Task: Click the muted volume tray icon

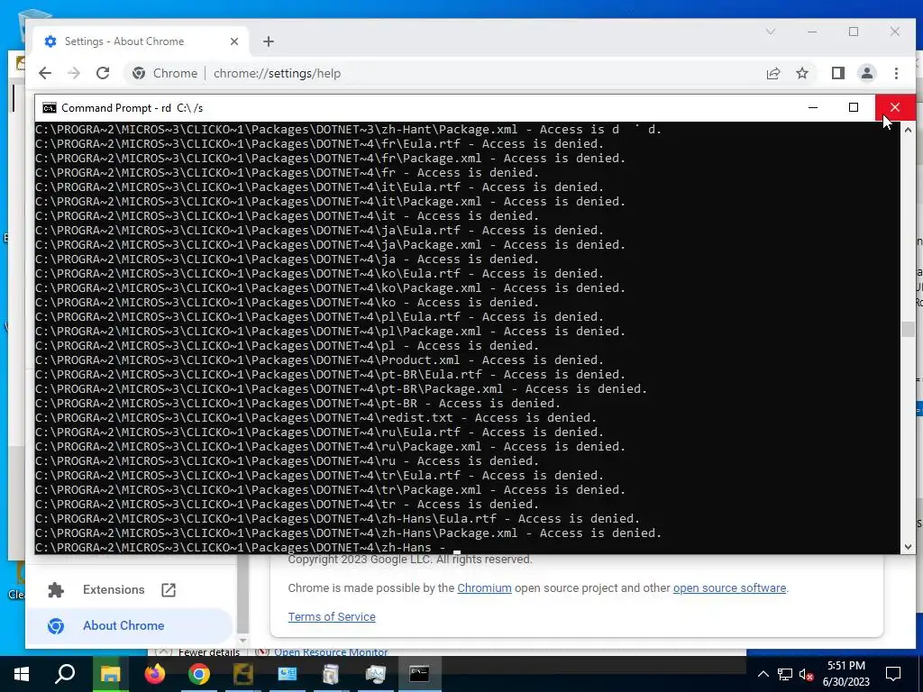Action: (x=806, y=674)
